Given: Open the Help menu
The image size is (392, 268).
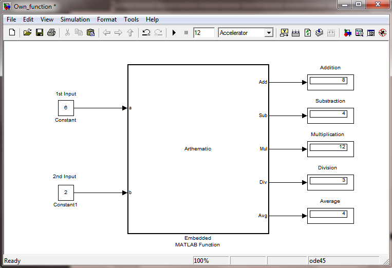Looking at the screenshot, I should pyautogui.click(x=152, y=20).
